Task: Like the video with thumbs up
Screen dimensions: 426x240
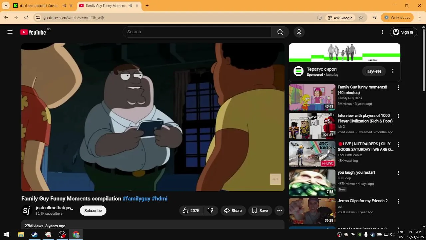Action: [x=191, y=211]
